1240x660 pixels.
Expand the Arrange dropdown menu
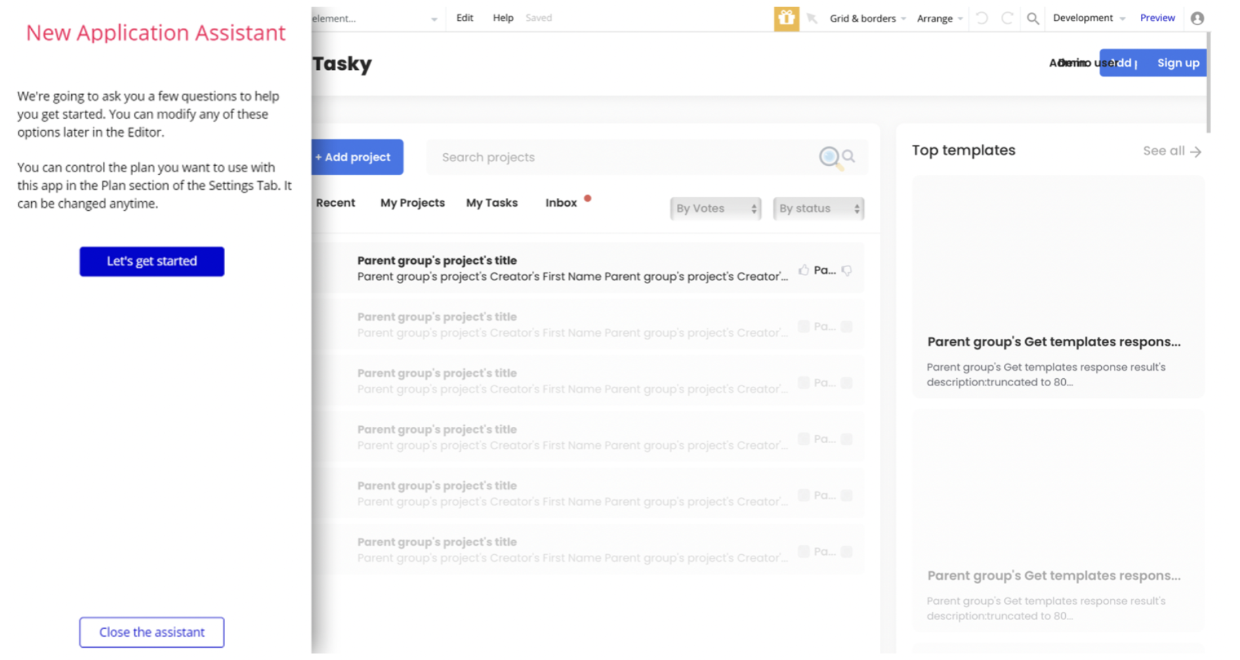[x=939, y=18]
